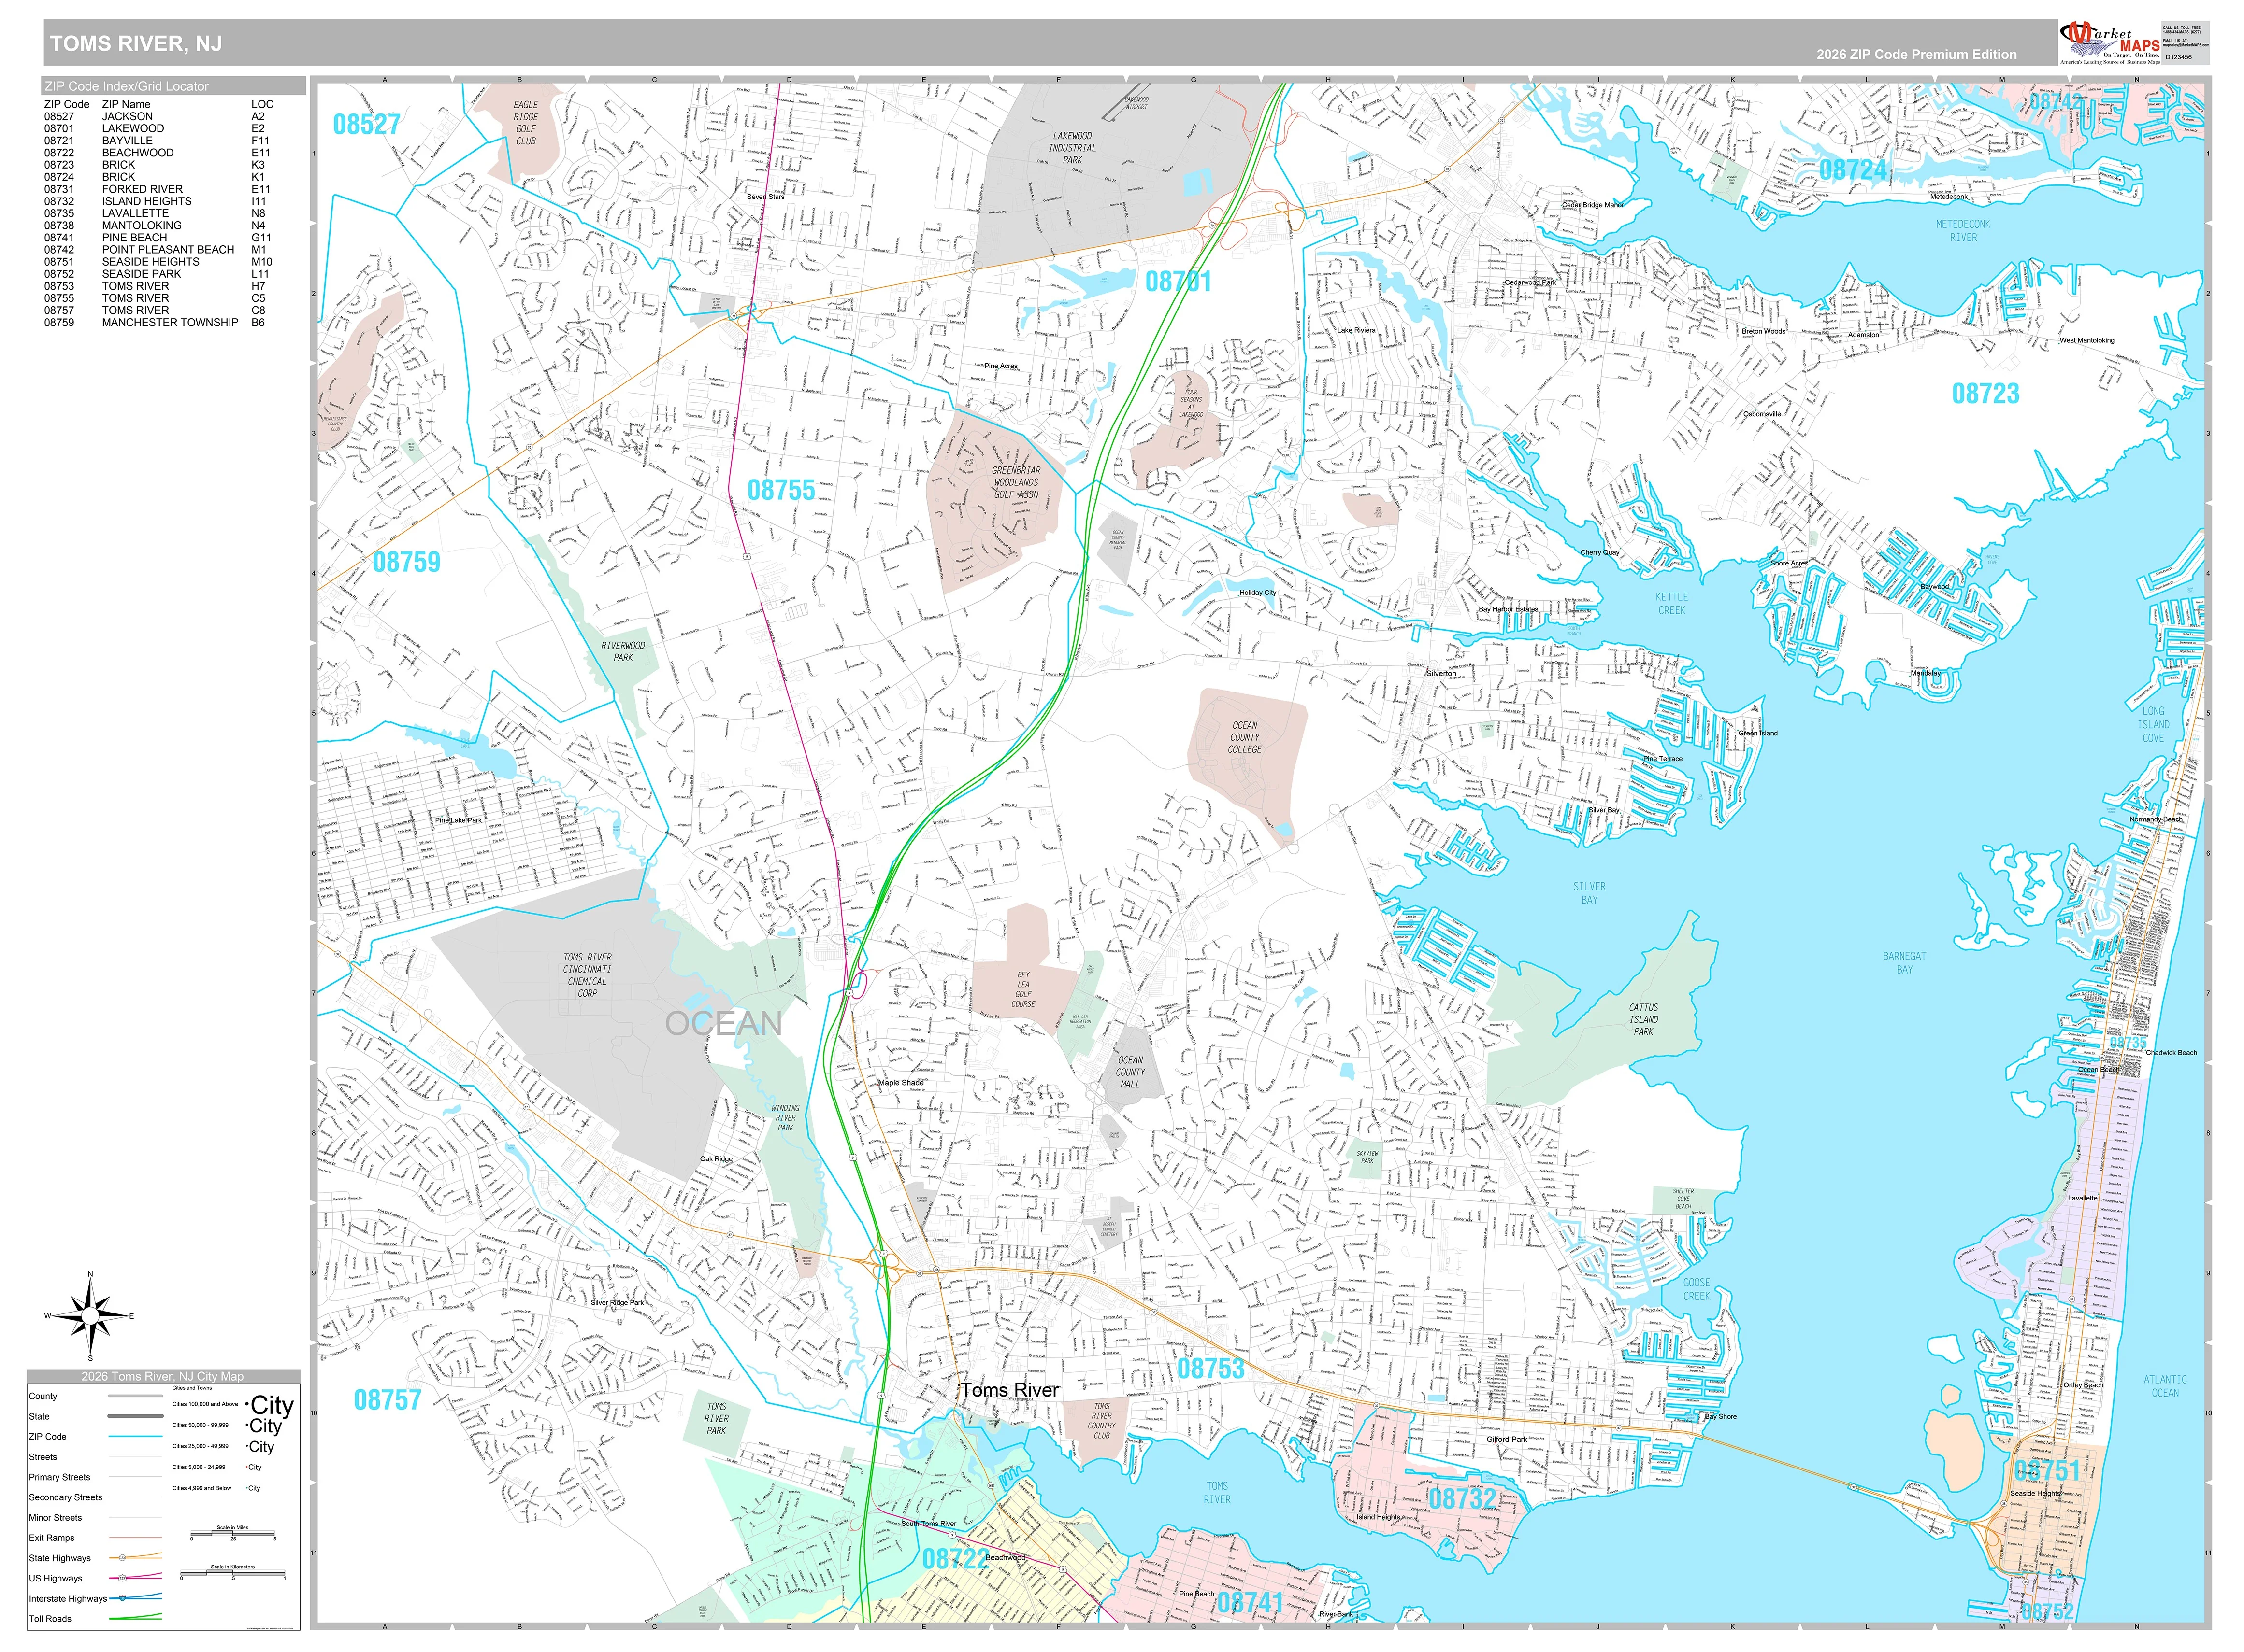Click the BEY LEA GOLF COURSE label
This screenshot has height=1652, width=2244.
tap(1022, 989)
